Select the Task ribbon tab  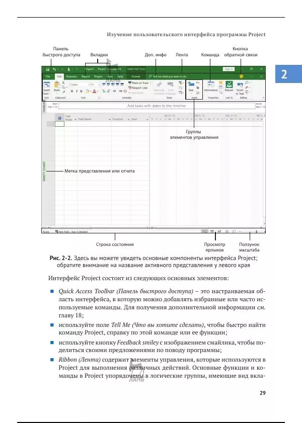[x=59, y=76]
